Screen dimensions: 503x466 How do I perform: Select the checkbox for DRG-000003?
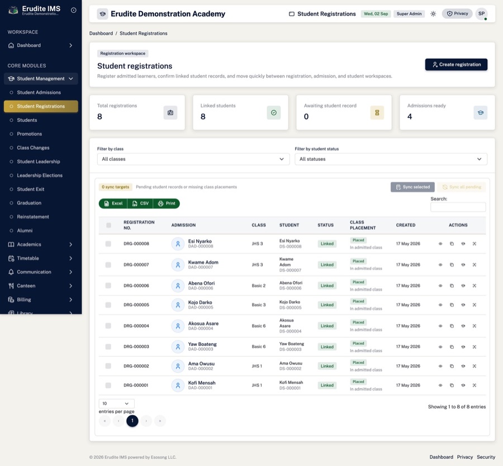coord(108,347)
